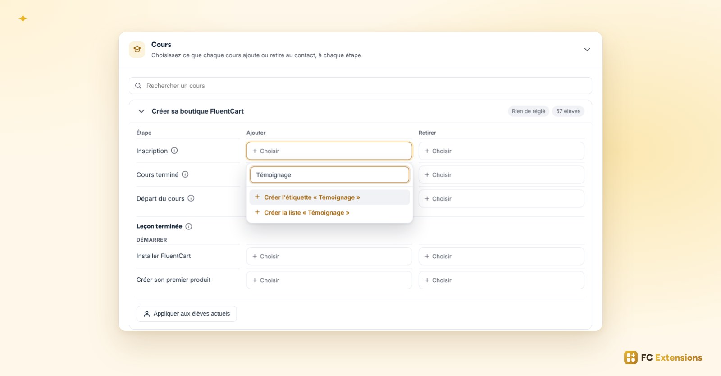This screenshot has height=376, width=721.
Task: Click the DÉMARRER section label
Action: click(152, 240)
